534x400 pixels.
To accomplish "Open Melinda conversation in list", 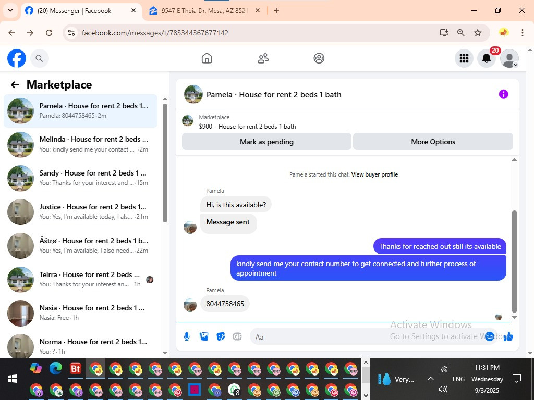I will [x=81, y=145].
